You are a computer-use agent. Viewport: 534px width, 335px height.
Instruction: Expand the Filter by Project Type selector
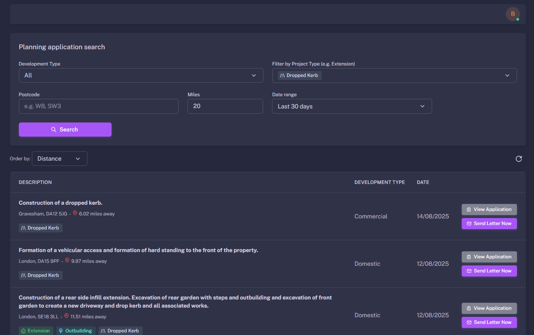point(507,75)
